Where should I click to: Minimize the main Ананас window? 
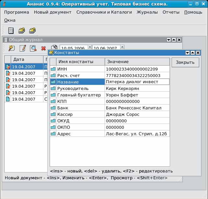coord(191,4)
